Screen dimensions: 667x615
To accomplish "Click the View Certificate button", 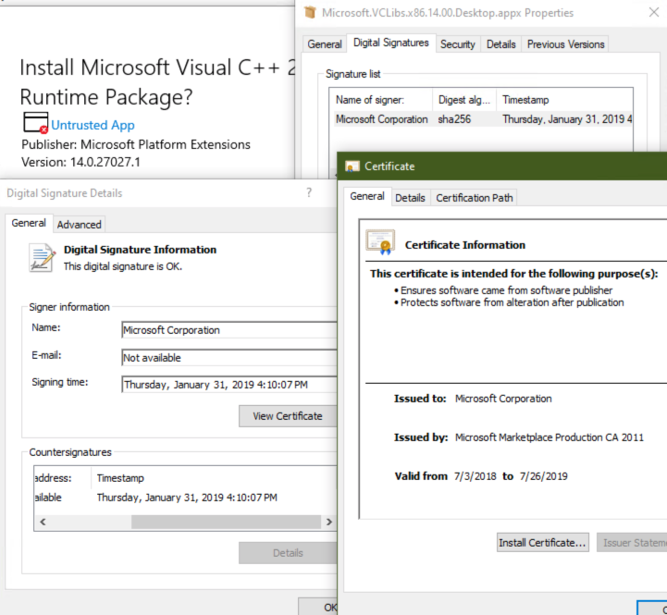I will pos(288,416).
